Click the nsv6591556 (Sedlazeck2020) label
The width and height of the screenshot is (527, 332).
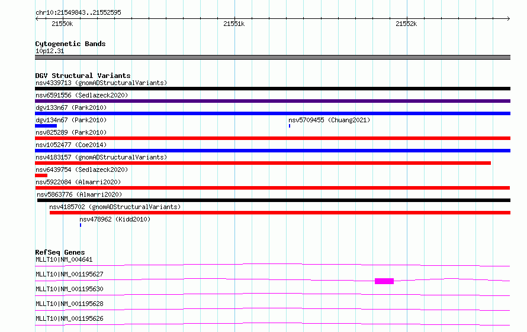(82, 95)
